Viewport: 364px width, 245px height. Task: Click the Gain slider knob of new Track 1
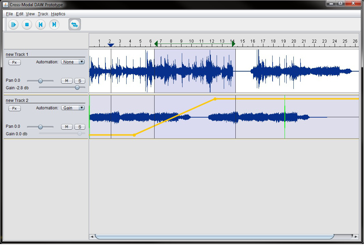pyautogui.click(x=77, y=88)
